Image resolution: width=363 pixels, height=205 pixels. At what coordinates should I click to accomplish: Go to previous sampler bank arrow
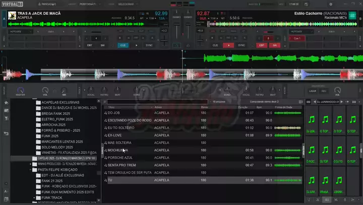coord(315,102)
